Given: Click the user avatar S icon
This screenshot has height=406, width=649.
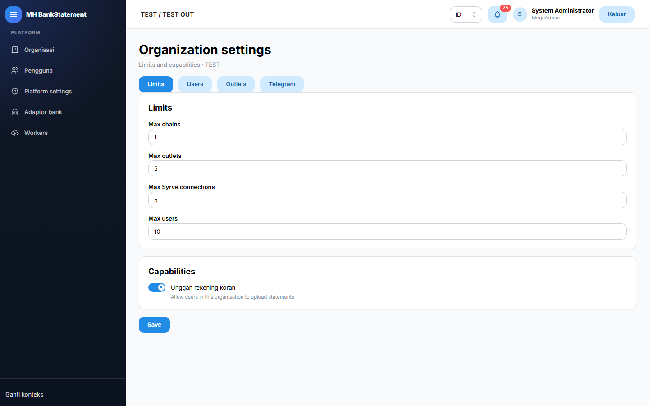Looking at the screenshot, I should click(x=520, y=14).
